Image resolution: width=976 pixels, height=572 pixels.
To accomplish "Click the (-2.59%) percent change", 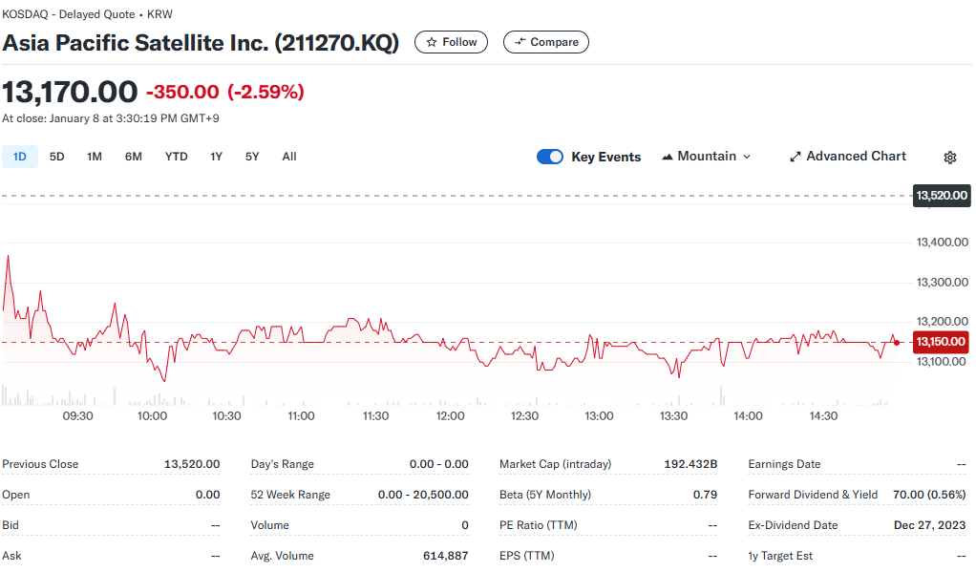I will coord(265,92).
